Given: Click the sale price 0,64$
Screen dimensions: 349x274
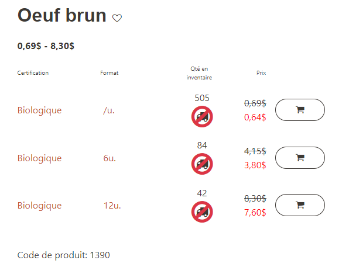Looking at the screenshot, I should click(255, 117).
